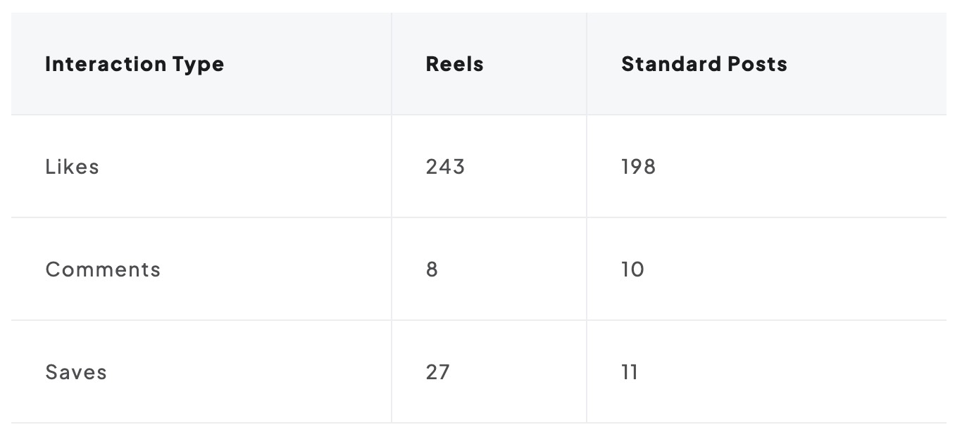The image size is (955, 432).
Task: Click the word "Standard" in the header
Action: point(669,64)
